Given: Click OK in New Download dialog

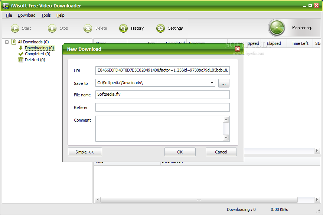Looking at the screenshot, I should [180, 152].
